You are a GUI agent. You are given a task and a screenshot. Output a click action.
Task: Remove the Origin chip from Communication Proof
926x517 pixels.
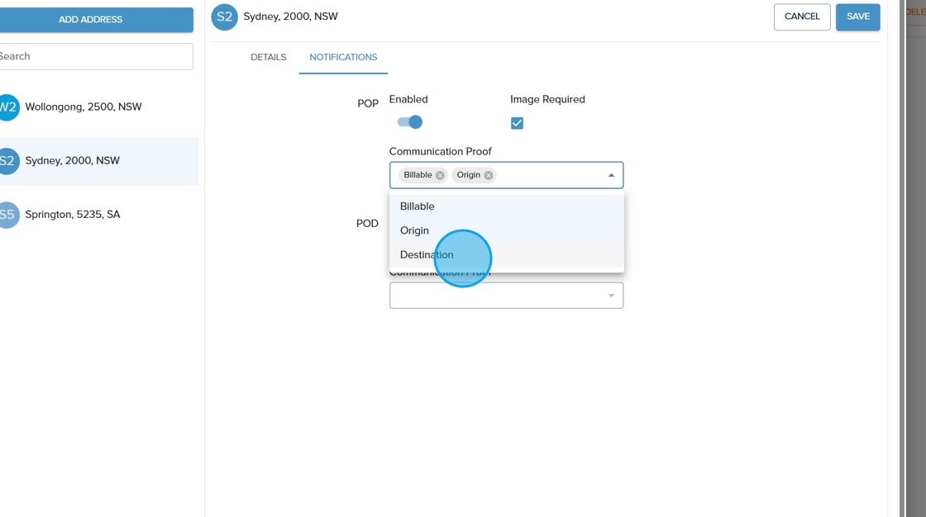pyautogui.click(x=489, y=175)
